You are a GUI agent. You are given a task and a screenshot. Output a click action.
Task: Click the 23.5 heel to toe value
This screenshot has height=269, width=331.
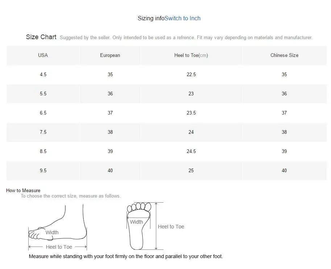[191, 113]
